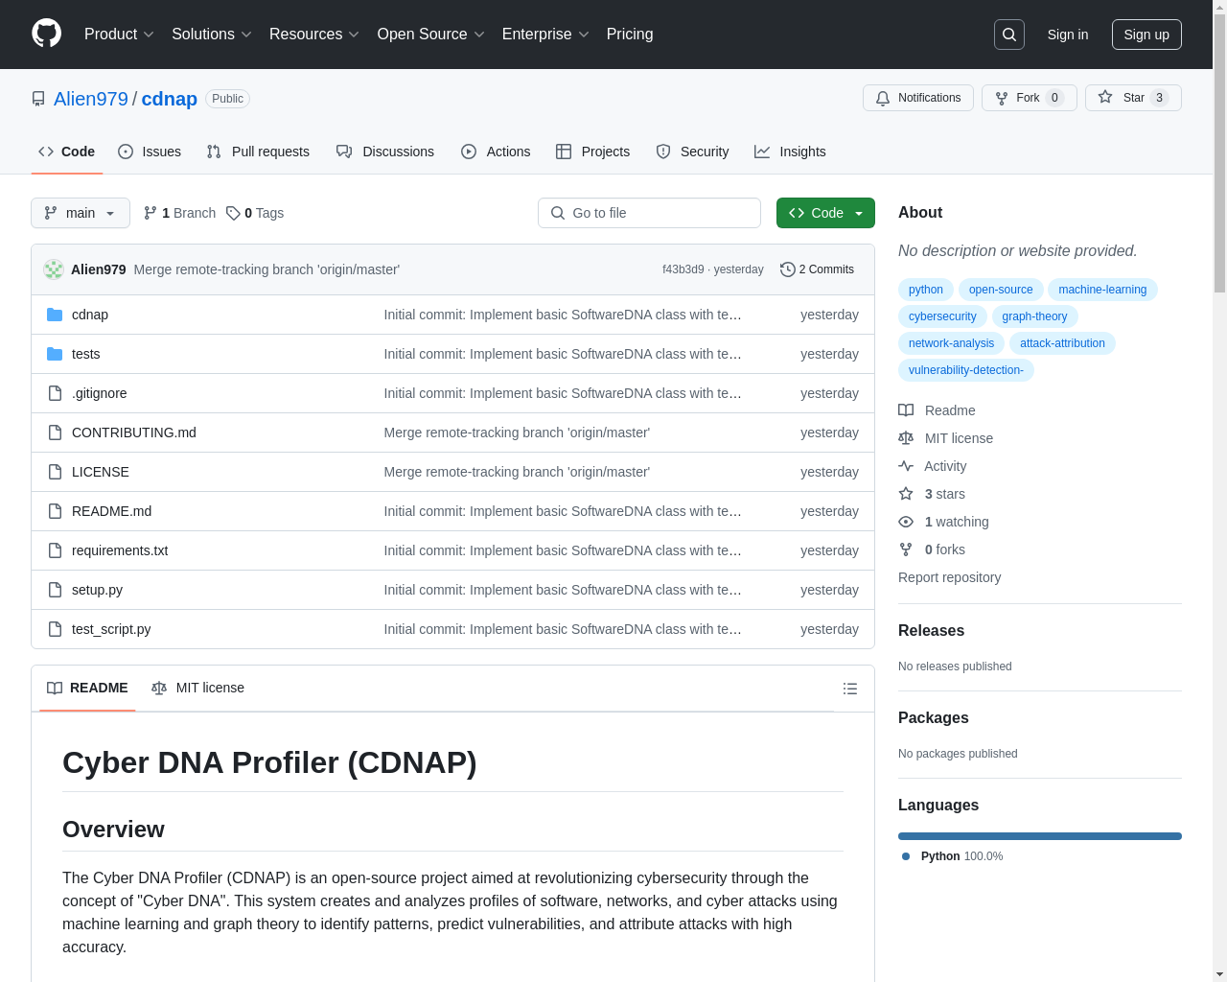The height and width of the screenshot is (982, 1227).
Task: Click the branch icon next to 1 Branch
Action: (150, 213)
